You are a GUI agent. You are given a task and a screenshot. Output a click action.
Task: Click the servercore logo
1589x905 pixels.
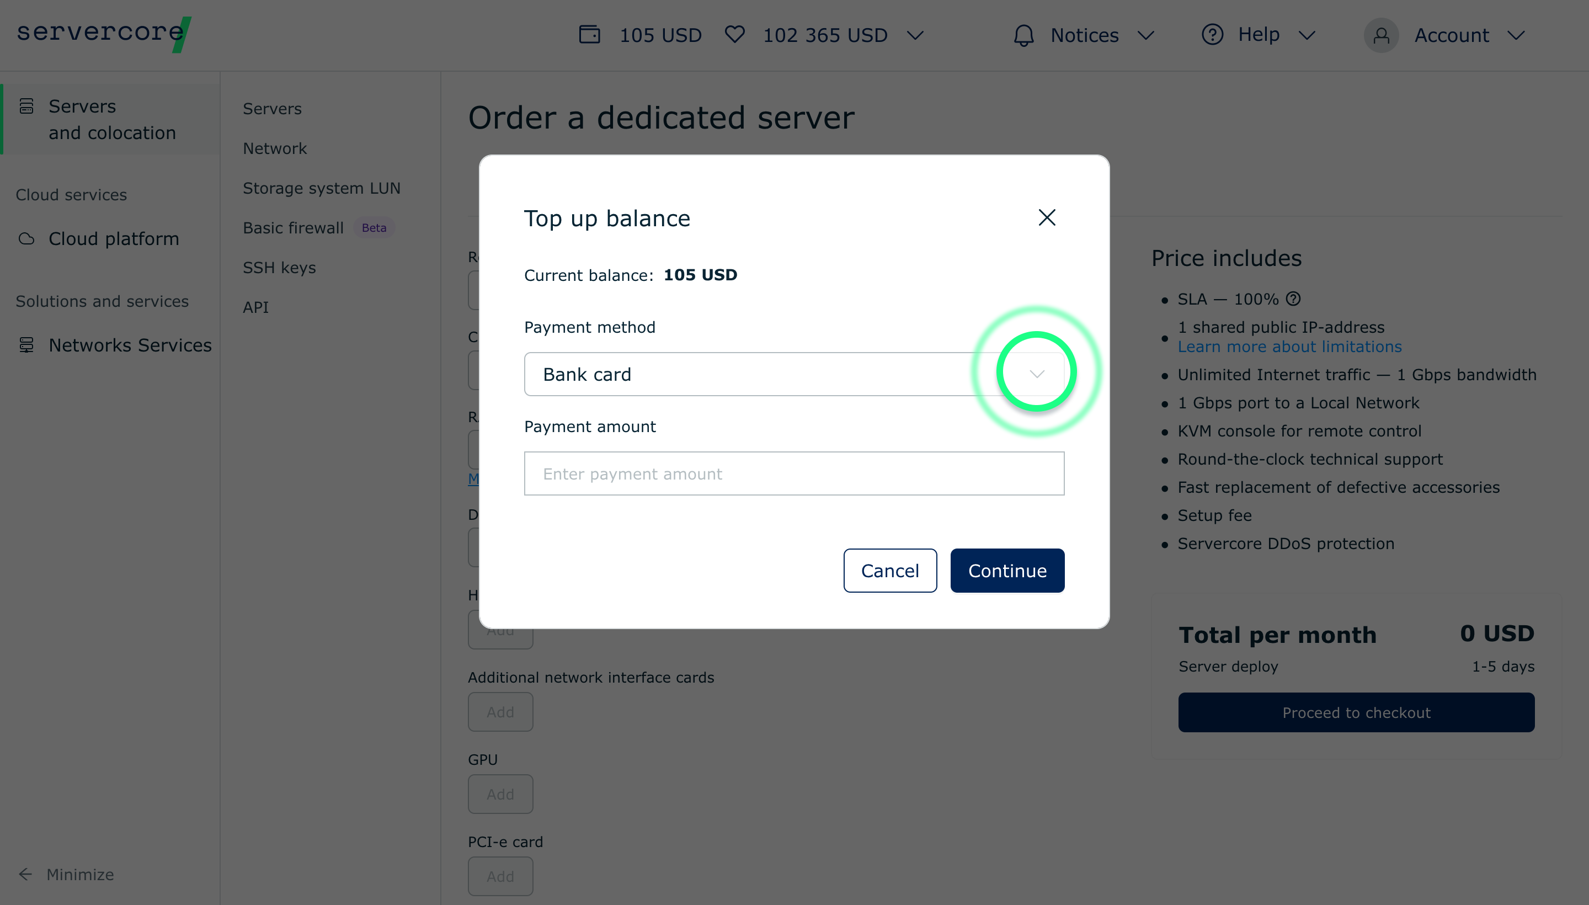[103, 34]
